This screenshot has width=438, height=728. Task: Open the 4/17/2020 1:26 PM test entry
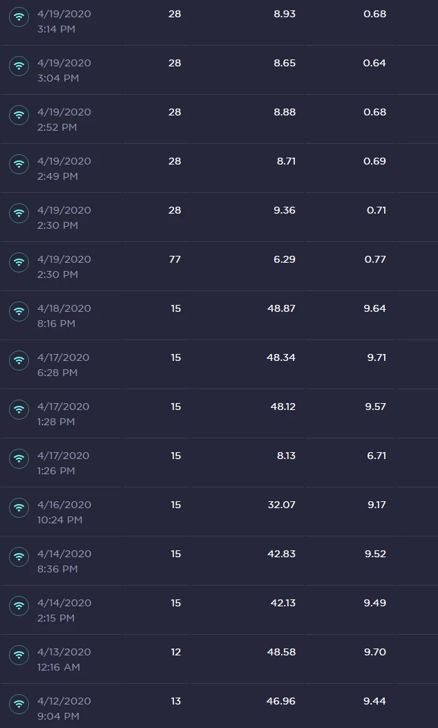pyautogui.click(x=219, y=463)
